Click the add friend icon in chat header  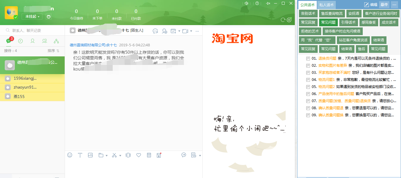(x=165, y=31)
